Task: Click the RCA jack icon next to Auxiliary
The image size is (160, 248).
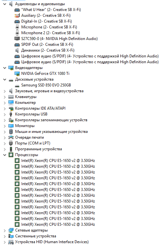Action: pos(17,15)
